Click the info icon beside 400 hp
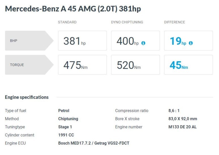This screenshot has width=219, height=155. [143, 43]
